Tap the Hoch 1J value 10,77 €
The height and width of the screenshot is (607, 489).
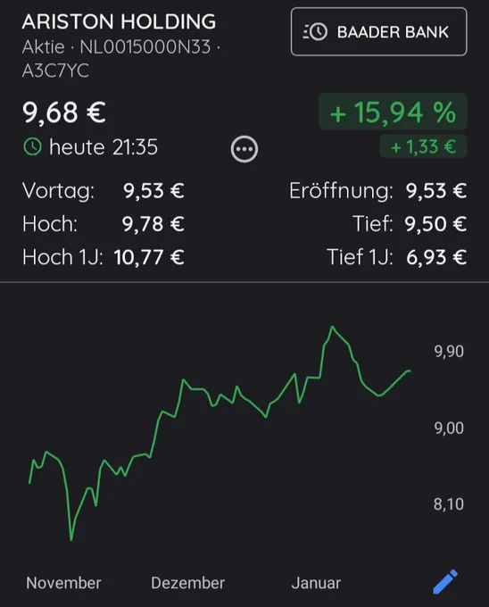click(x=149, y=257)
